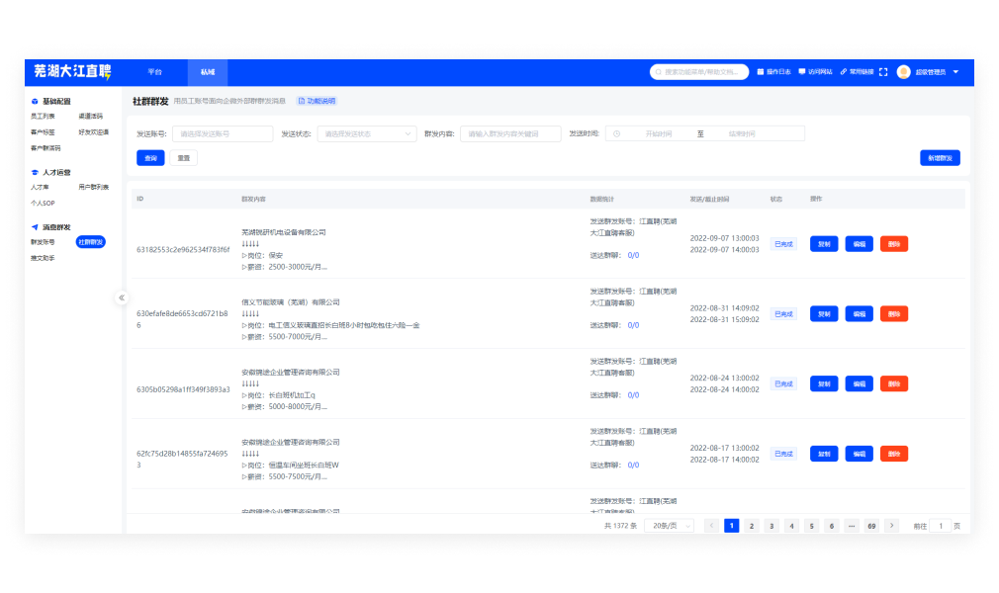Jump to page 69 in pagination
The image size is (999, 593).
[x=870, y=526]
